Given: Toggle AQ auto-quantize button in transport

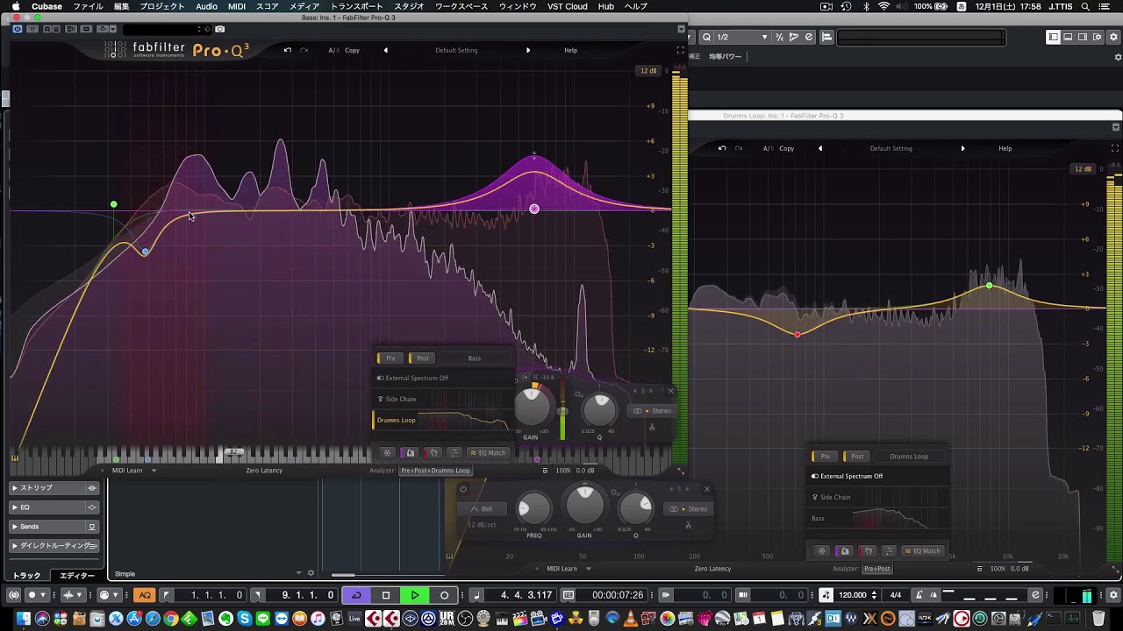Looking at the screenshot, I should tap(145, 595).
